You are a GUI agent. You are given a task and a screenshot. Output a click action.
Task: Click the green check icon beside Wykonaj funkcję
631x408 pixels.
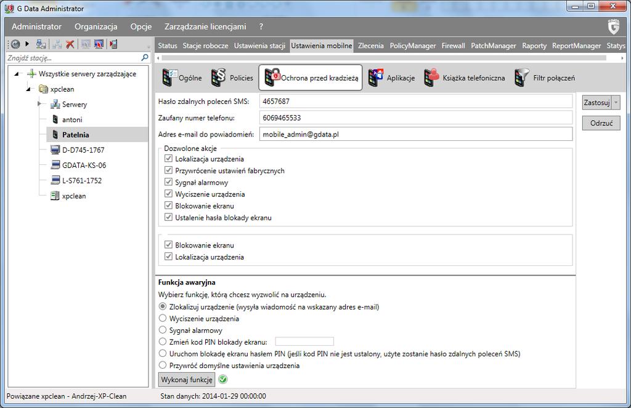222,379
